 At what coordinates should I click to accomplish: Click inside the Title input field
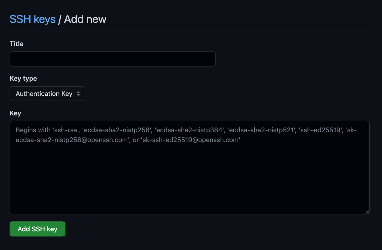click(x=113, y=59)
